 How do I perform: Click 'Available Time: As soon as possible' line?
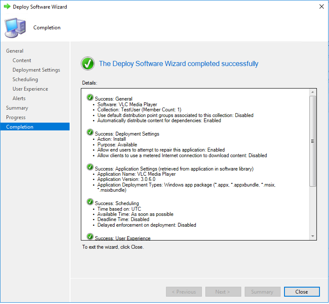(x=135, y=214)
